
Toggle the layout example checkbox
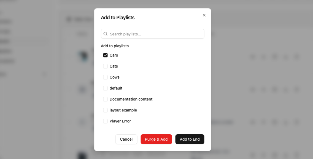pyautogui.click(x=105, y=110)
